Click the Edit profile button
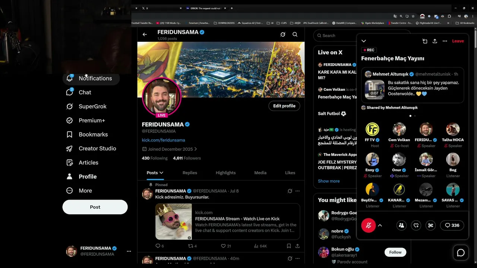 pyautogui.click(x=284, y=106)
